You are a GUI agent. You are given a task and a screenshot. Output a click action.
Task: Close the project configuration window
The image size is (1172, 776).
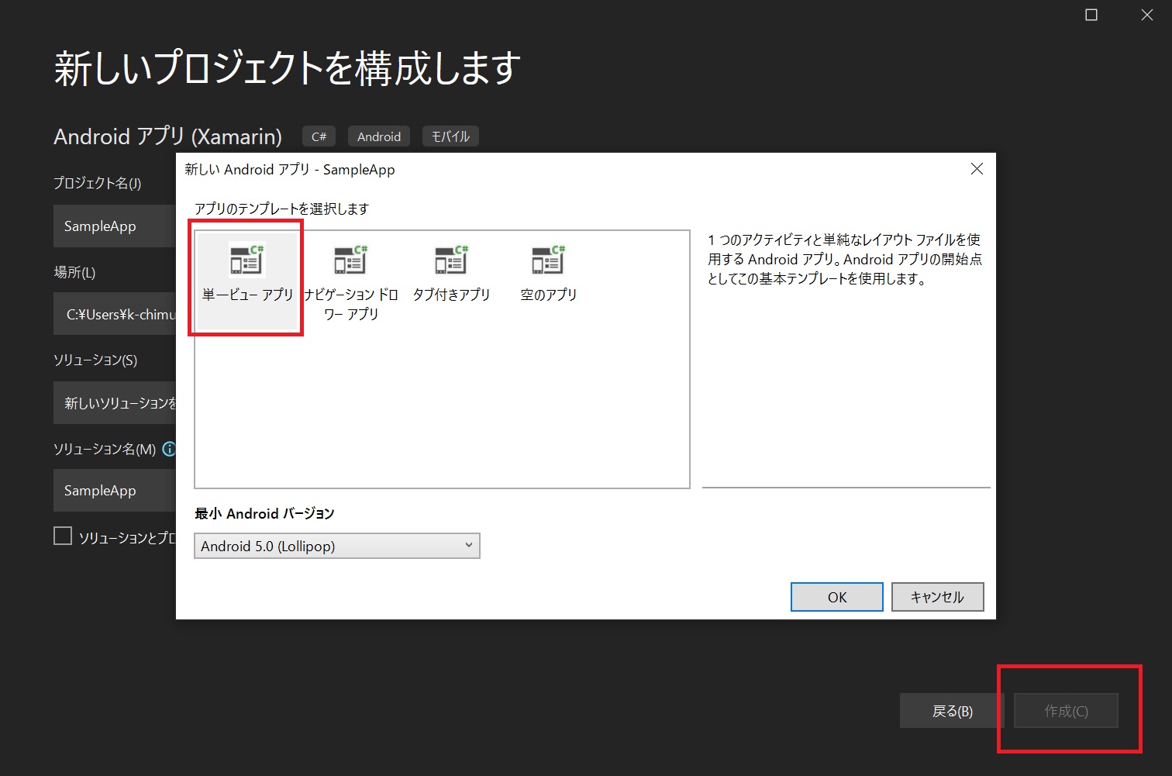coord(1147,15)
